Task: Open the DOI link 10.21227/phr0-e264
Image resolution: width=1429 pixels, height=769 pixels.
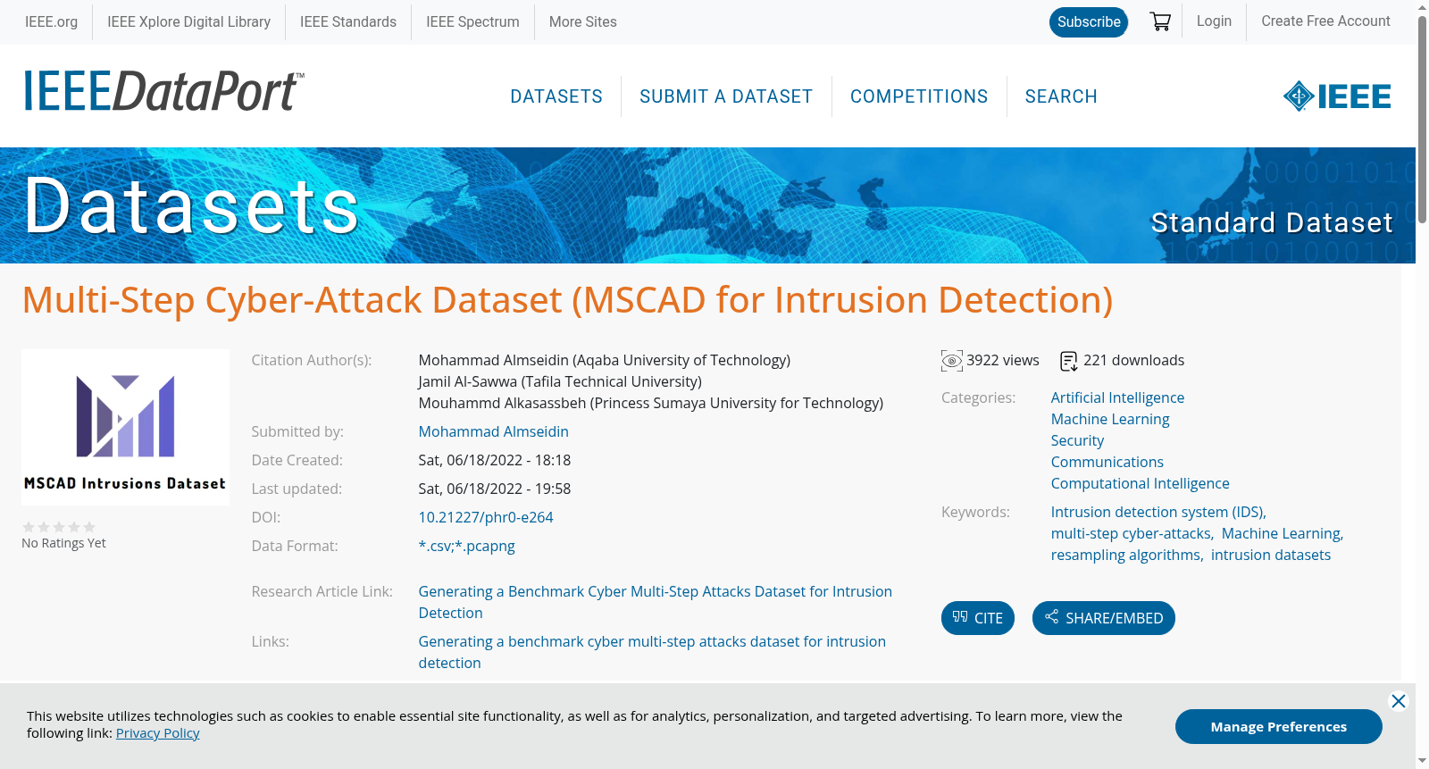Action: (x=486, y=517)
